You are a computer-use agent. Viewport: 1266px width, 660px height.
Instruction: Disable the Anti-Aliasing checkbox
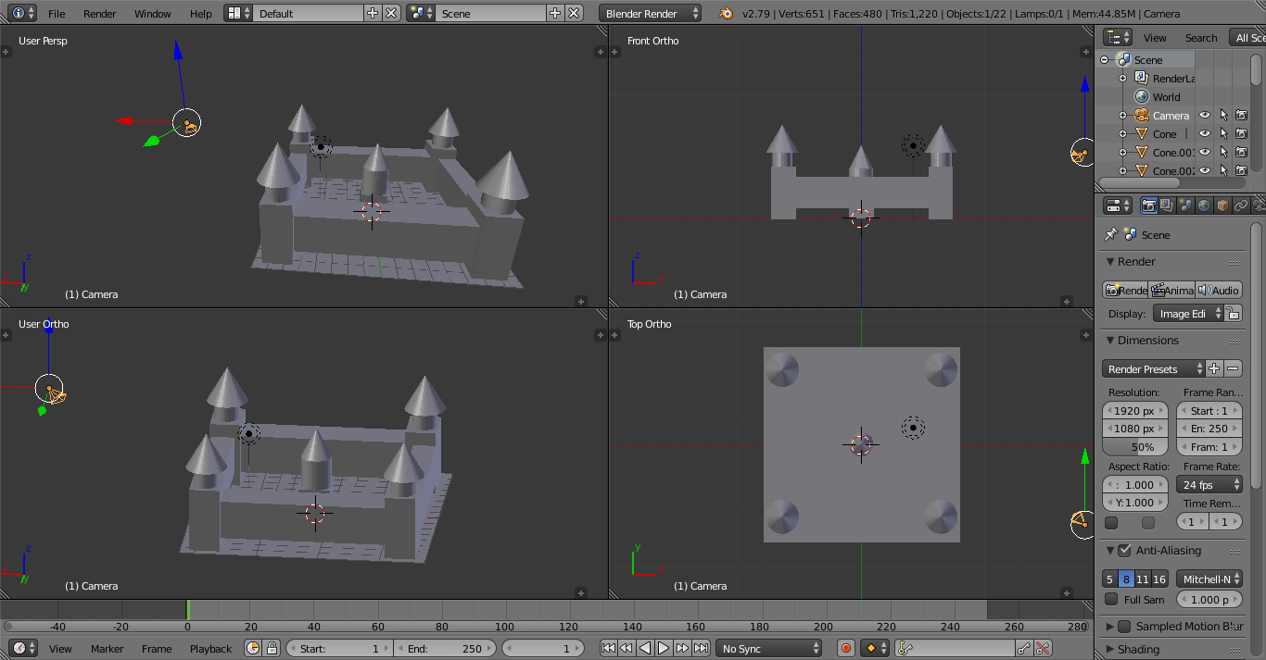(1124, 550)
